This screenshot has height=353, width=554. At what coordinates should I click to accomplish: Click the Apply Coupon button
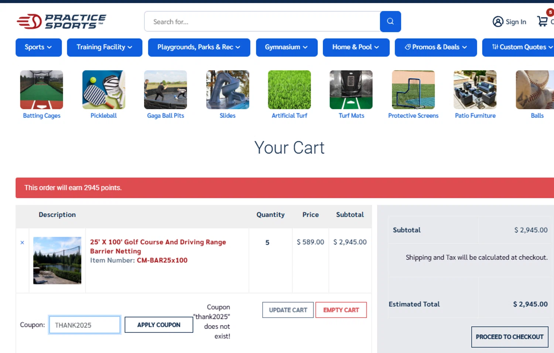tap(159, 325)
